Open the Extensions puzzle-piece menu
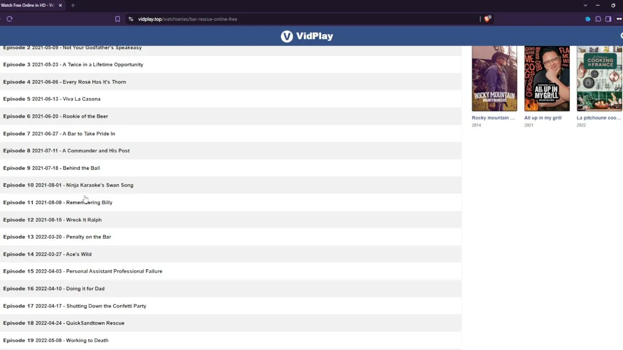 (598, 19)
